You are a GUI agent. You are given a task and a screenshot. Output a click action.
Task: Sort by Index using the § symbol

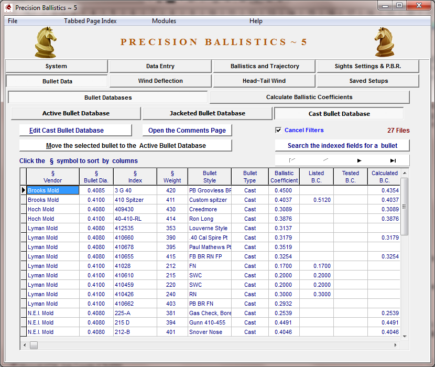(x=135, y=174)
